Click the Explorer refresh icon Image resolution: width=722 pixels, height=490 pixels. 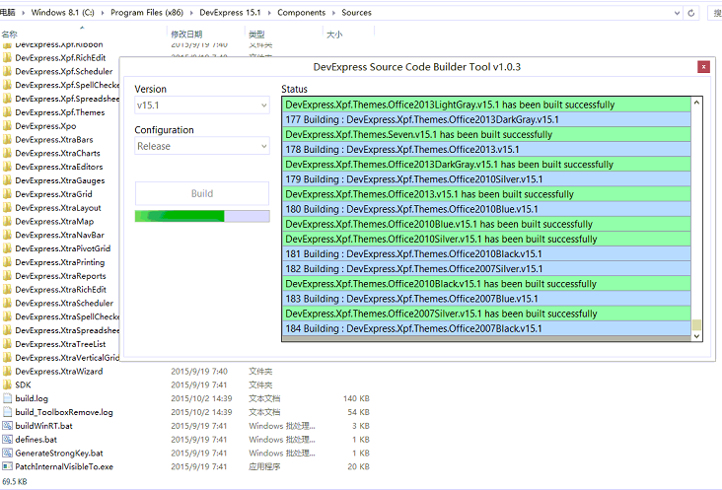[x=691, y=13]
